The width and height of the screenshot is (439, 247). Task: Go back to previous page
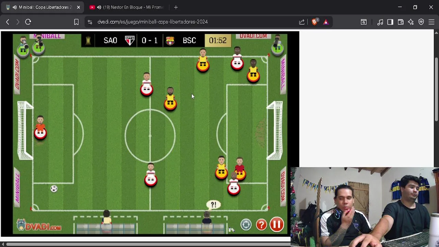[x=8, y=22]
